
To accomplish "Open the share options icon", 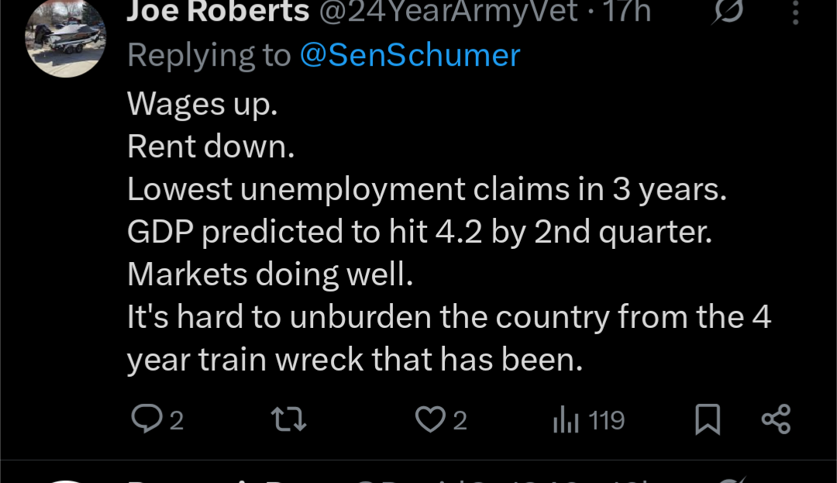I will [776, 419].
